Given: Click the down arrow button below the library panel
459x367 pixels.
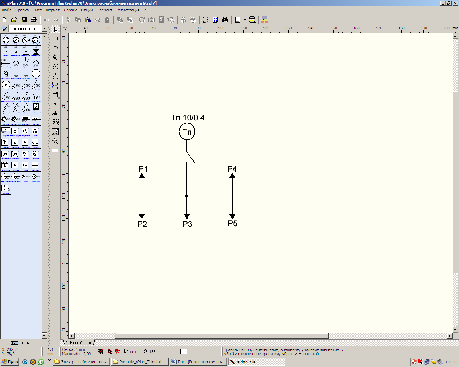Looking at the screenshot, I should 28,343.
